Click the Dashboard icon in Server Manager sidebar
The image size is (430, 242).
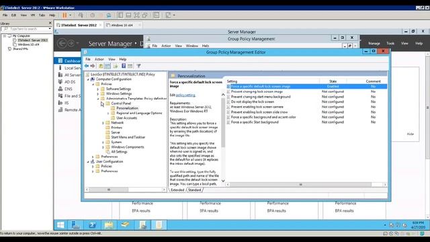60,61
